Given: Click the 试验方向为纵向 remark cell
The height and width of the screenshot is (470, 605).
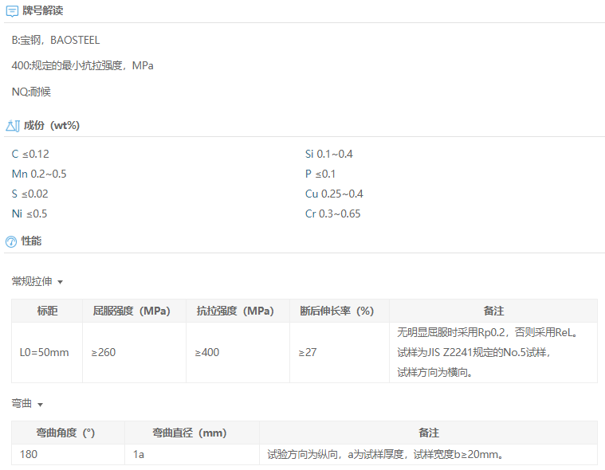Looking at the screenshot, I should point(428,455).
